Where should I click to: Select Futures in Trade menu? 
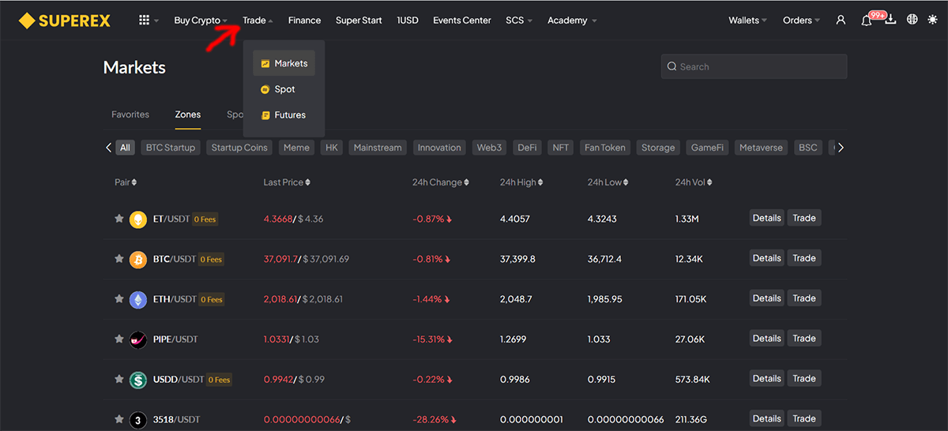(284, 115)
